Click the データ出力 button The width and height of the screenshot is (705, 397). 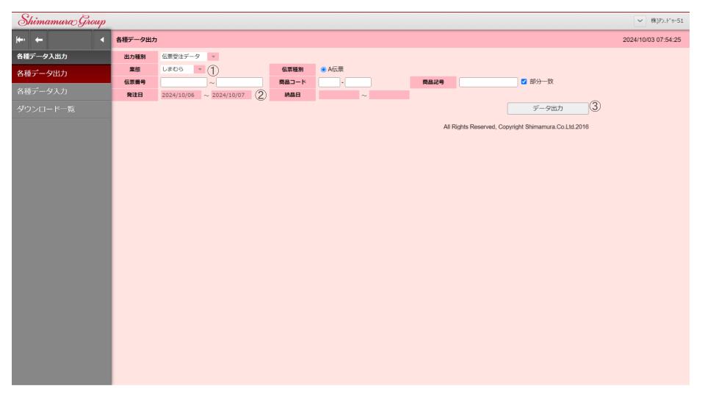point(548,107)
